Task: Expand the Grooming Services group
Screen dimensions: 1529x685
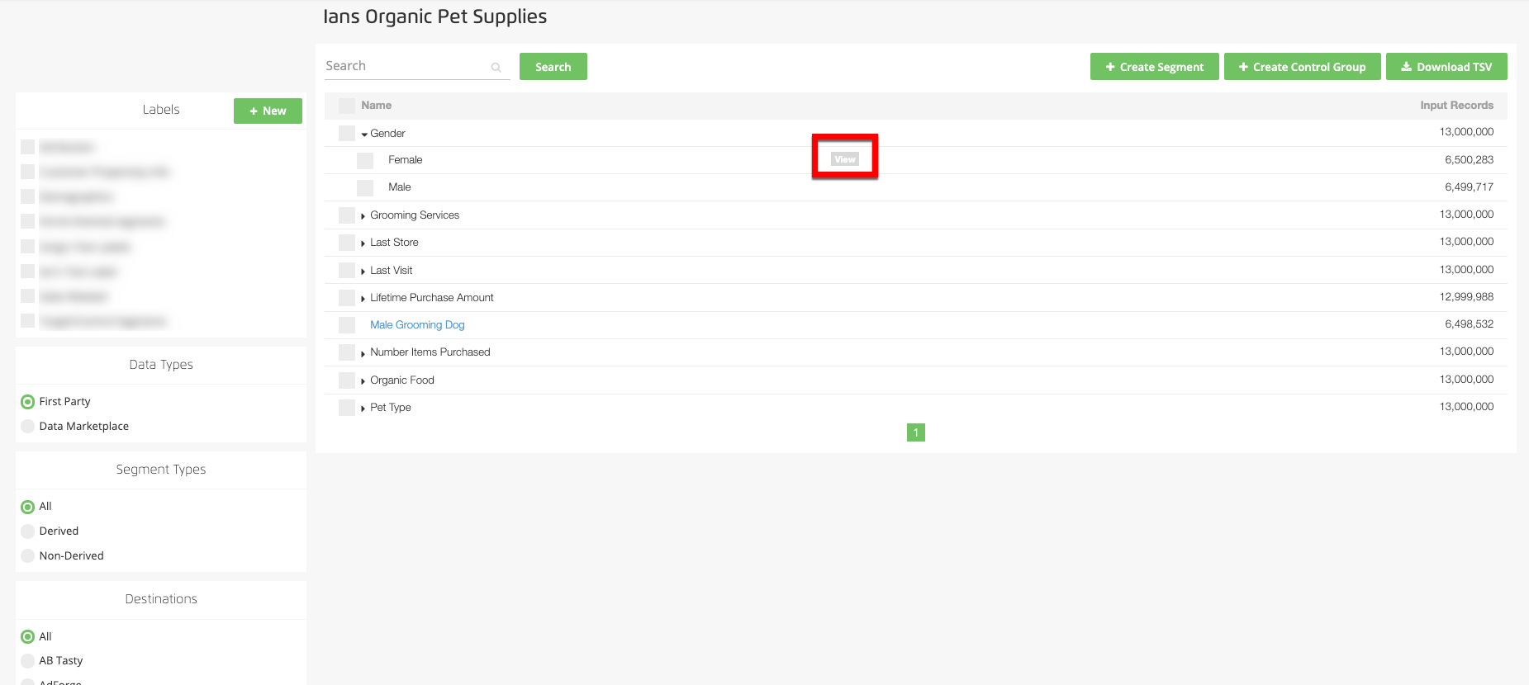Action: [363, 215]
